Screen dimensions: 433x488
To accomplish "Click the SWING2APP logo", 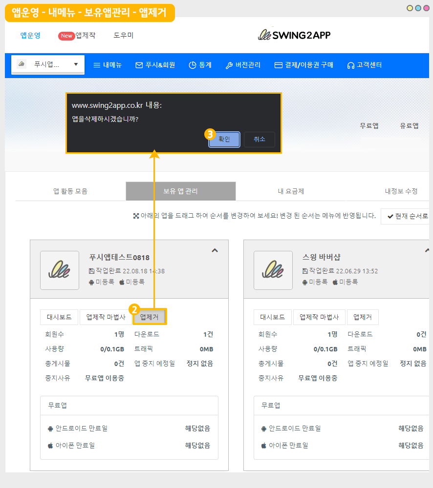I will point(294,35).
